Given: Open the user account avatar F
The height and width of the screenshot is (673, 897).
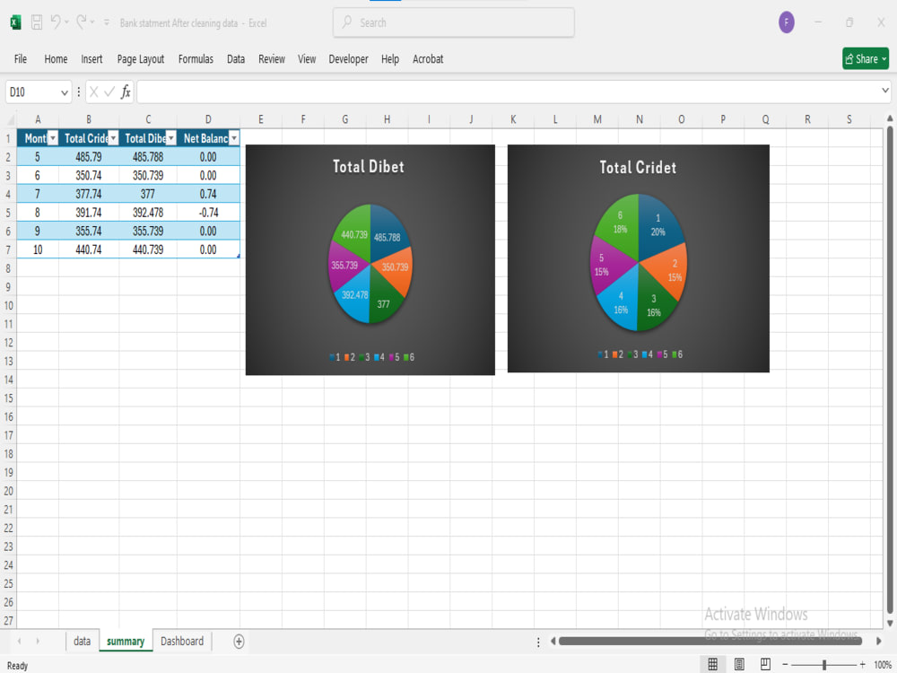Looking at the screenshot, I should click(786, 22).
